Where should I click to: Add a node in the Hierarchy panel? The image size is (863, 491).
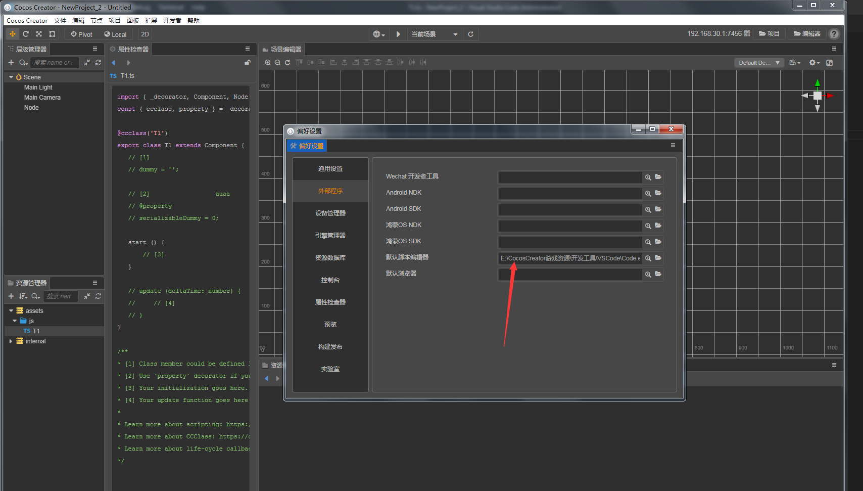point(11,63)
